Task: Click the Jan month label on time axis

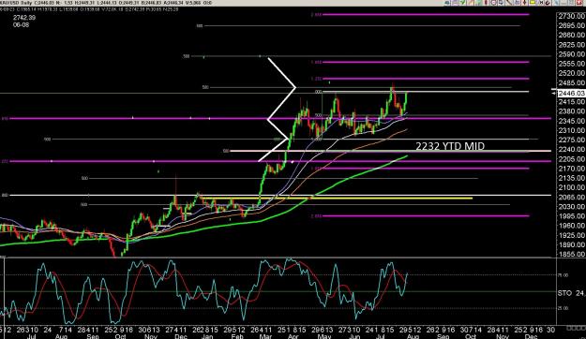Action: (x=207, y=336)
